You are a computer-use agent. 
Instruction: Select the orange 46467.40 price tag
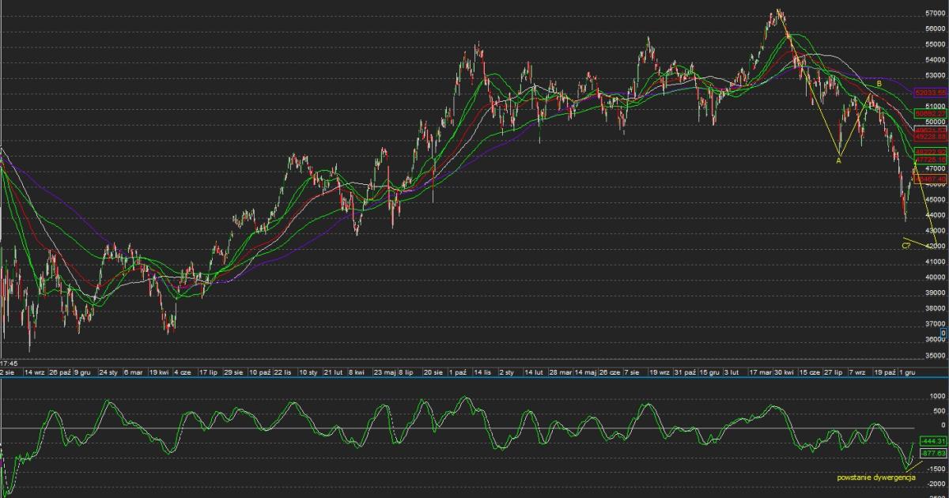pyautogui.click(x=930, y=179)
